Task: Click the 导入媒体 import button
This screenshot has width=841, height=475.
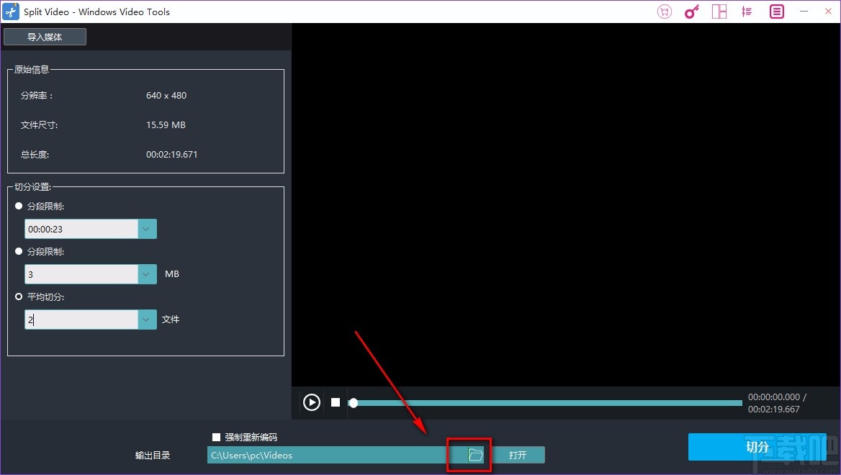Action: (x=45, y=36)
